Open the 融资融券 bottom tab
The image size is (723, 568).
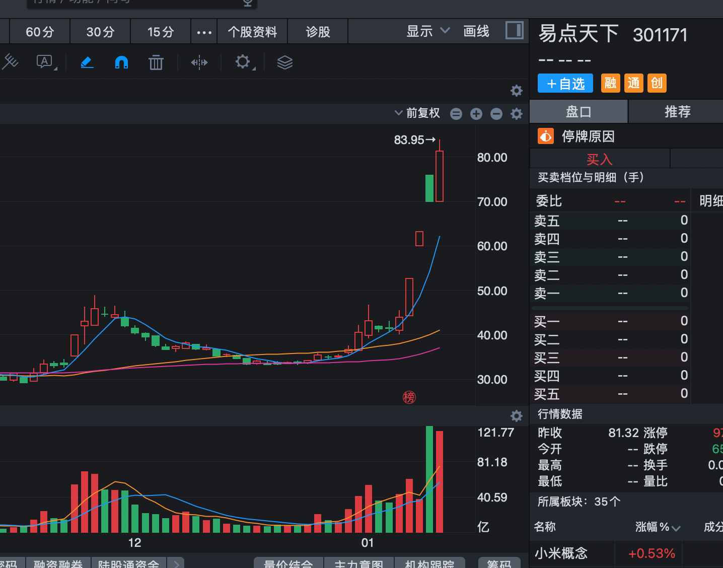pos(58,563)
